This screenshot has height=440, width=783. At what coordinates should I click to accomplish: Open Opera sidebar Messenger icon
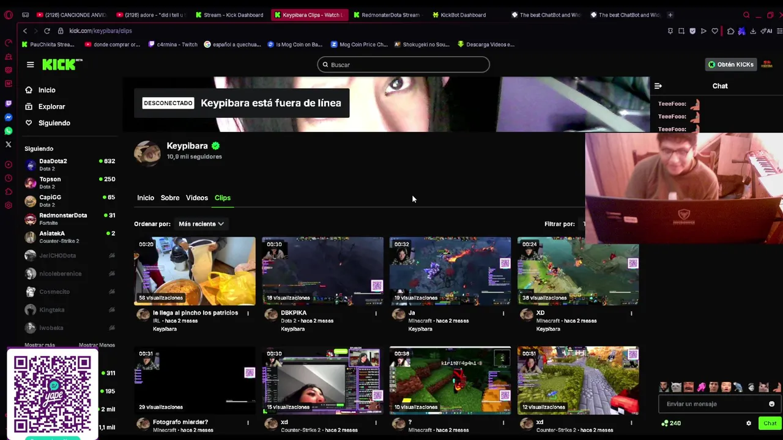pos(8,117)
